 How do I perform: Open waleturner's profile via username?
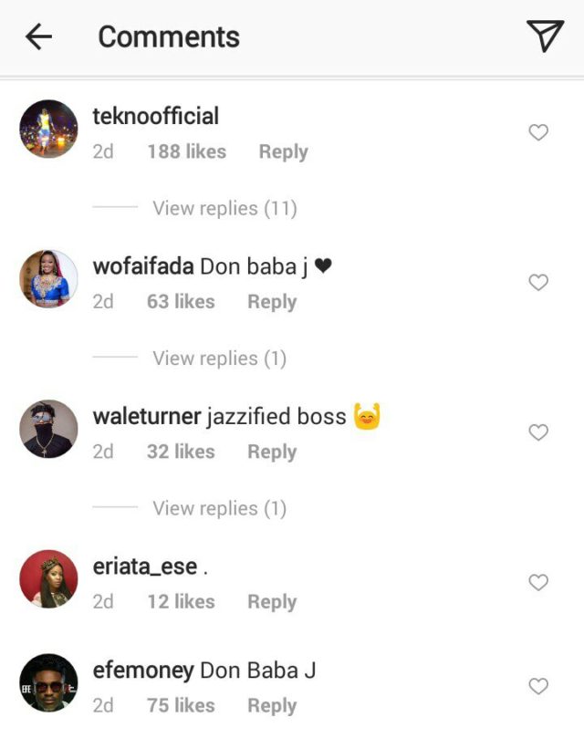point(147,417)
